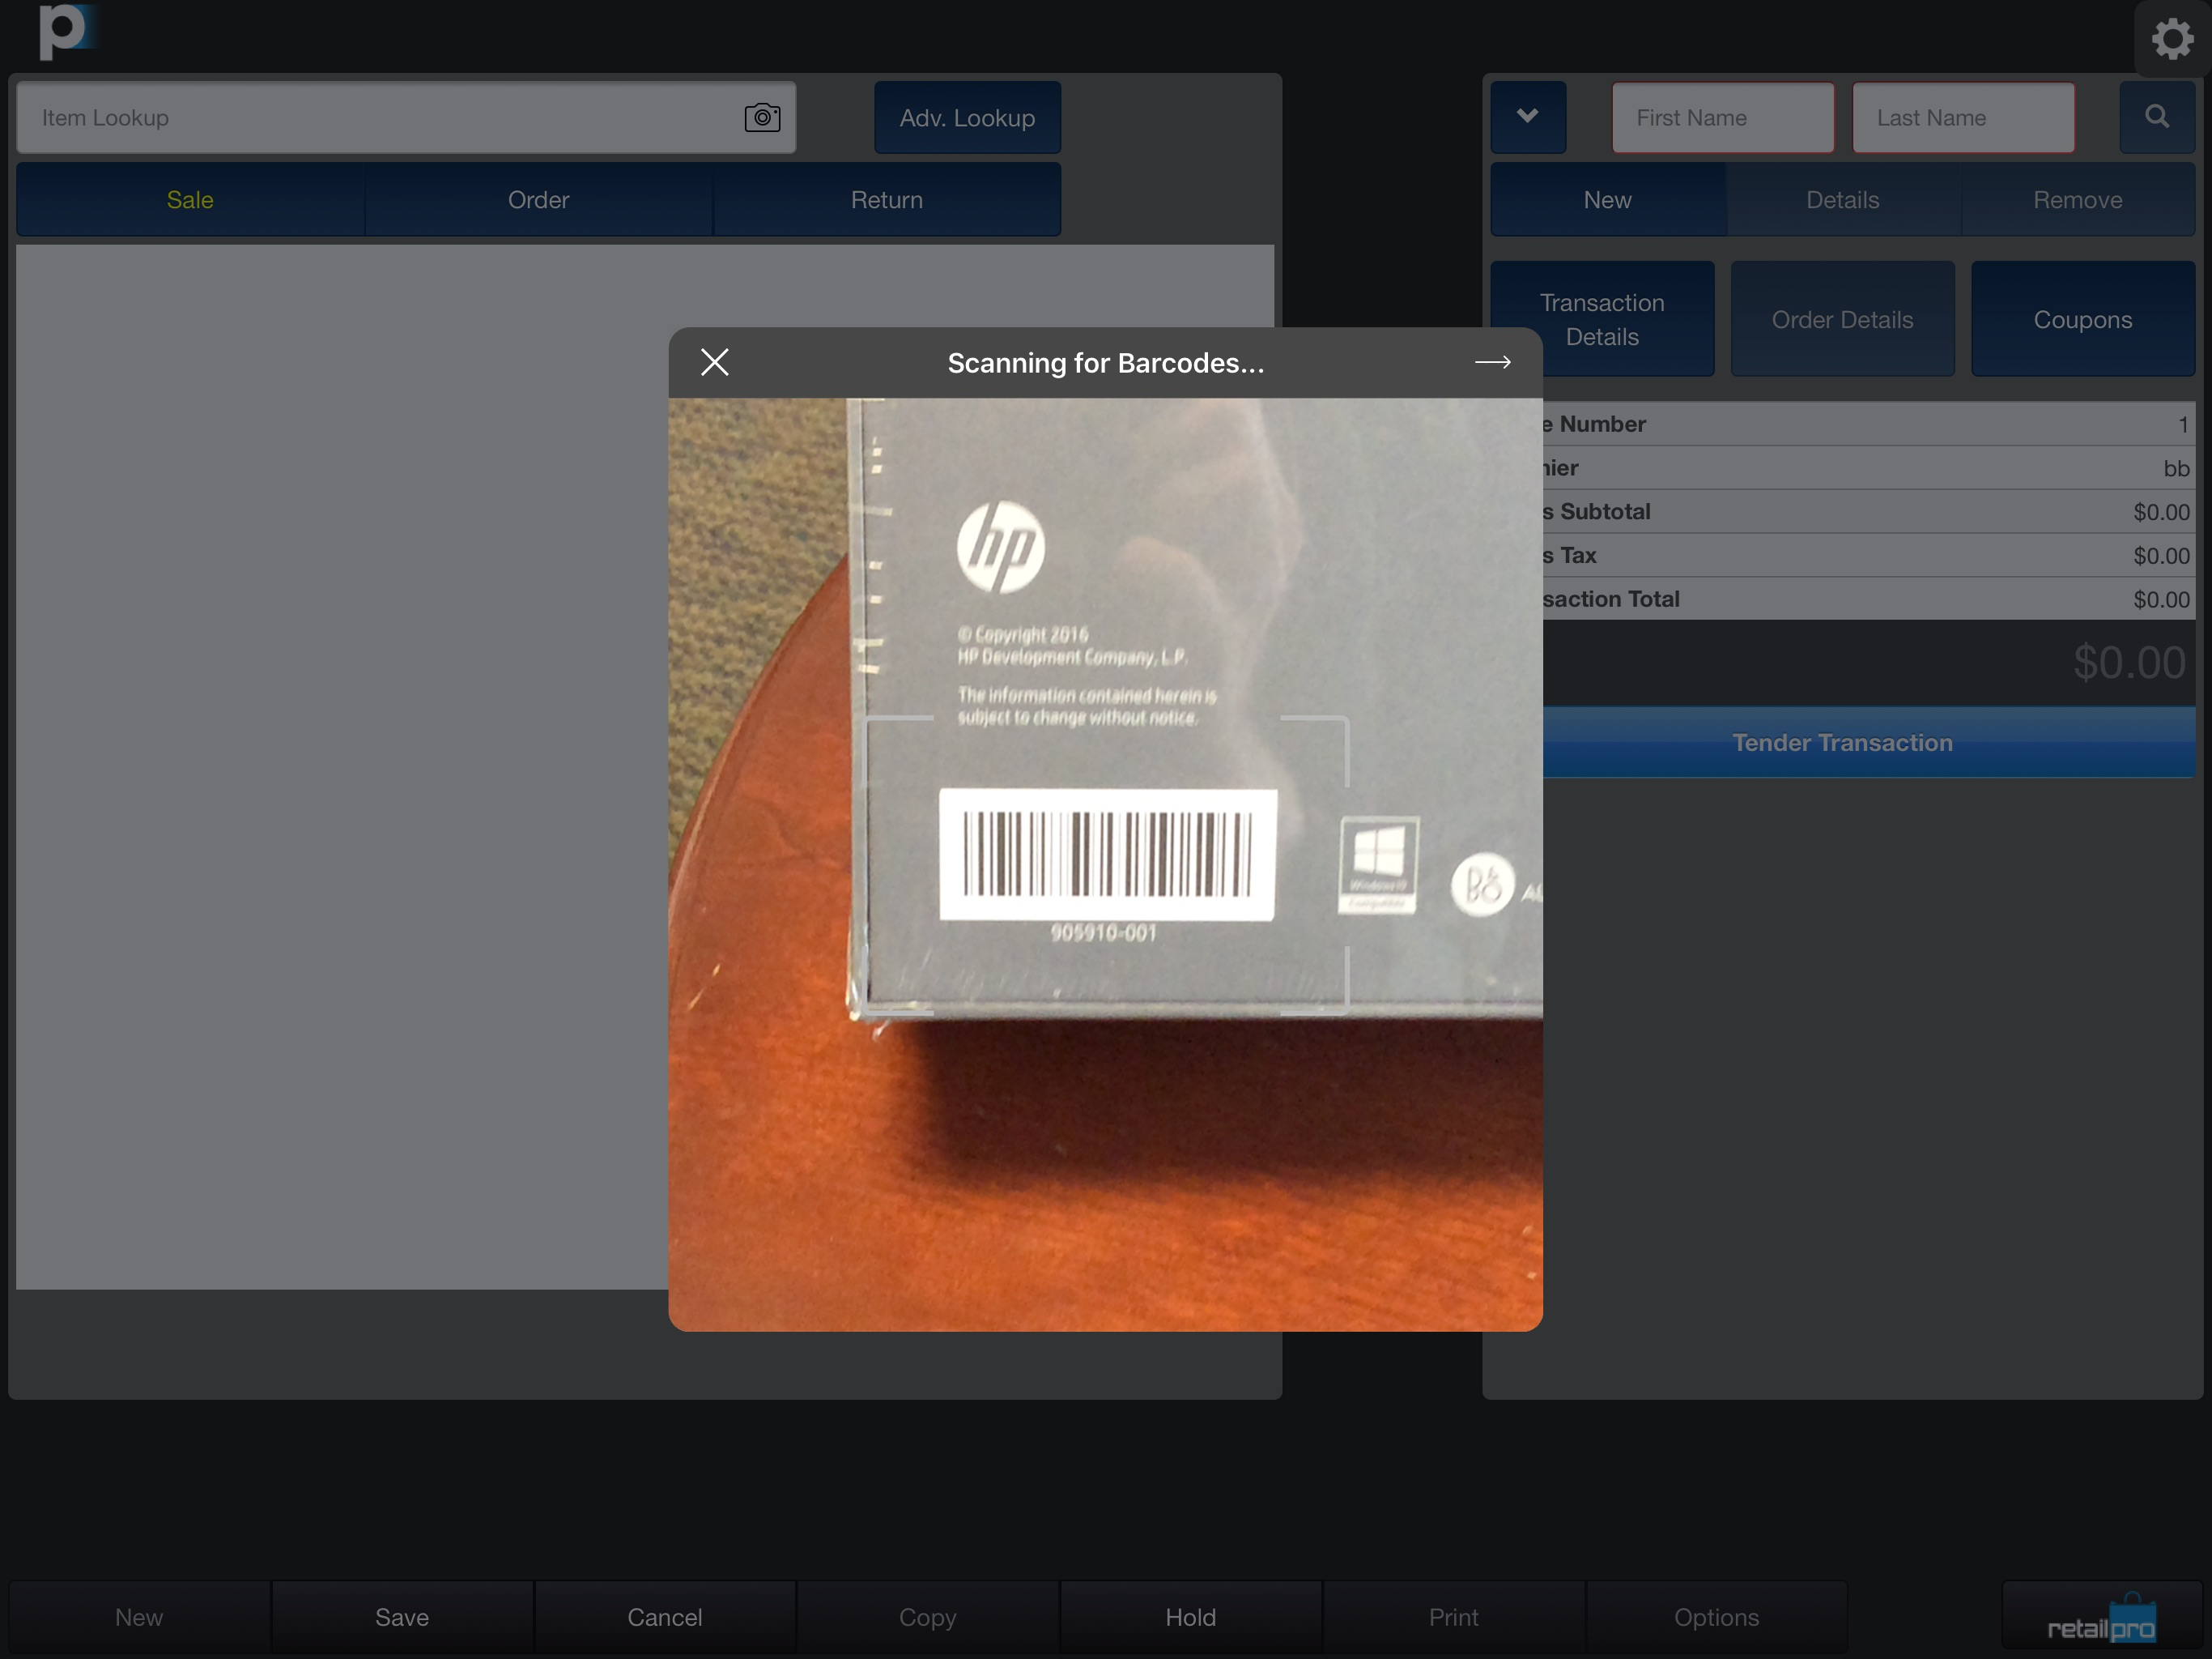The image size is (2212, 1659).
Task: Click Print in the bottom toolbar
Action: (1453, 1617)
